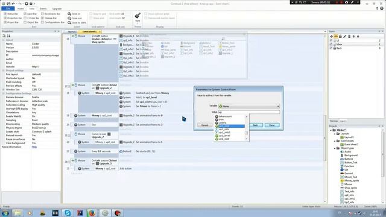Choose tokencount in autocomplete list
The width and height of the screenshot is (386, 217).
tap(225, 116)
